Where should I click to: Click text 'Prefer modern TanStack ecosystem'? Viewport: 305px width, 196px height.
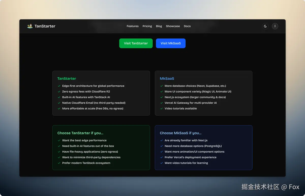86,163
